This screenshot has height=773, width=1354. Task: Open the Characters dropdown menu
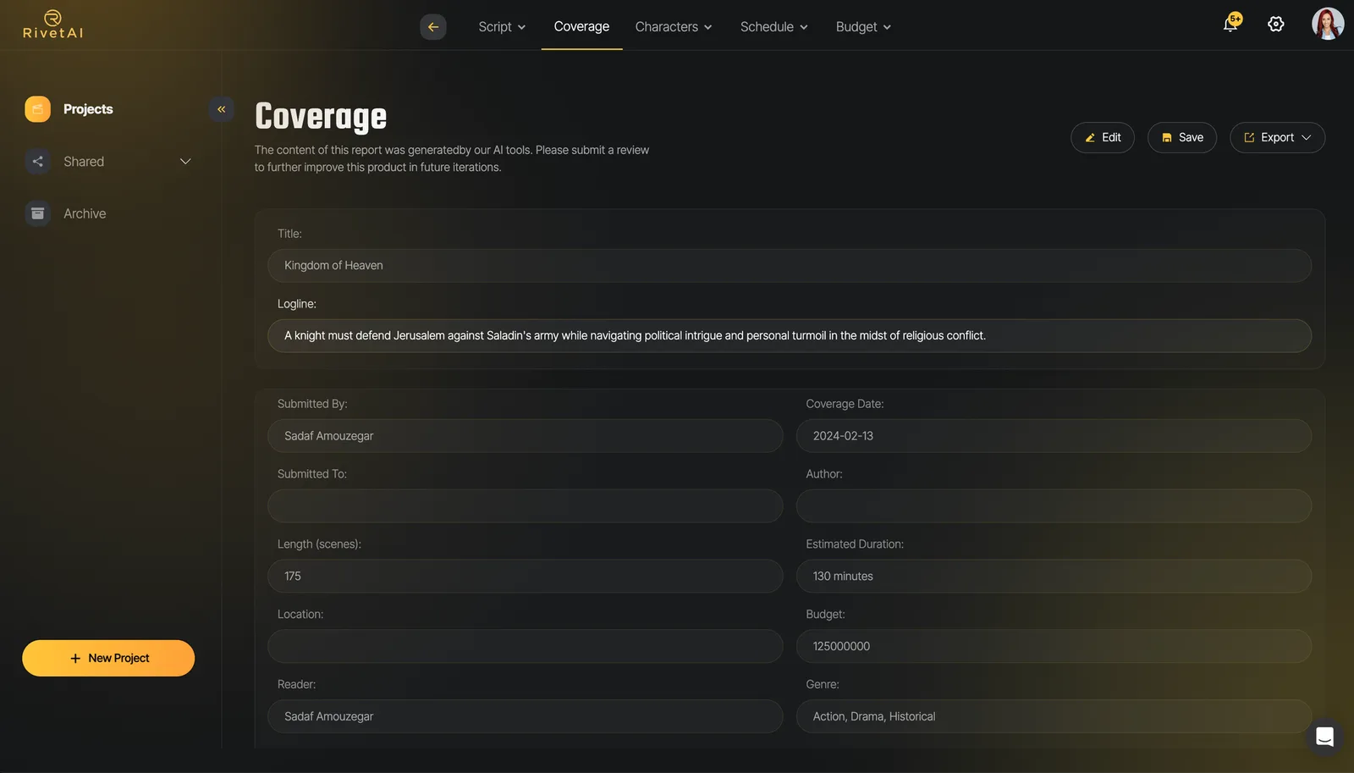coord(674,27)
